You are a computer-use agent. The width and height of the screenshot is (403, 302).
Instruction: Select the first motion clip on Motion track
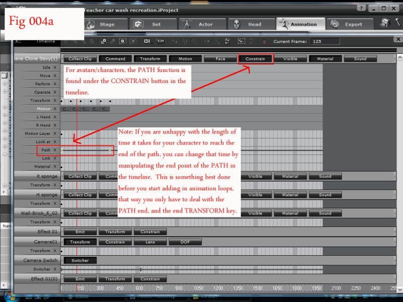(66, 109)
